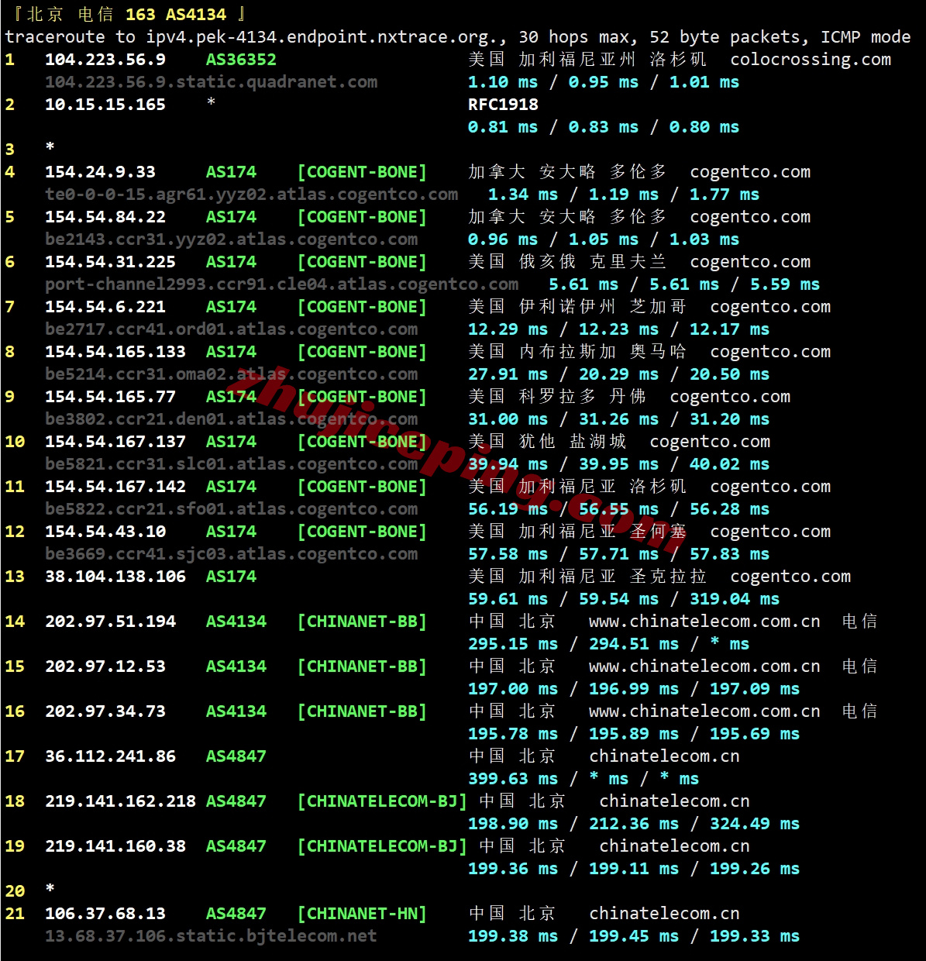Select hostname be3802.ccr21.den01.atlas.cogentco.com
Viewport: 926px width, 961px height.
[x=232, y=419]
